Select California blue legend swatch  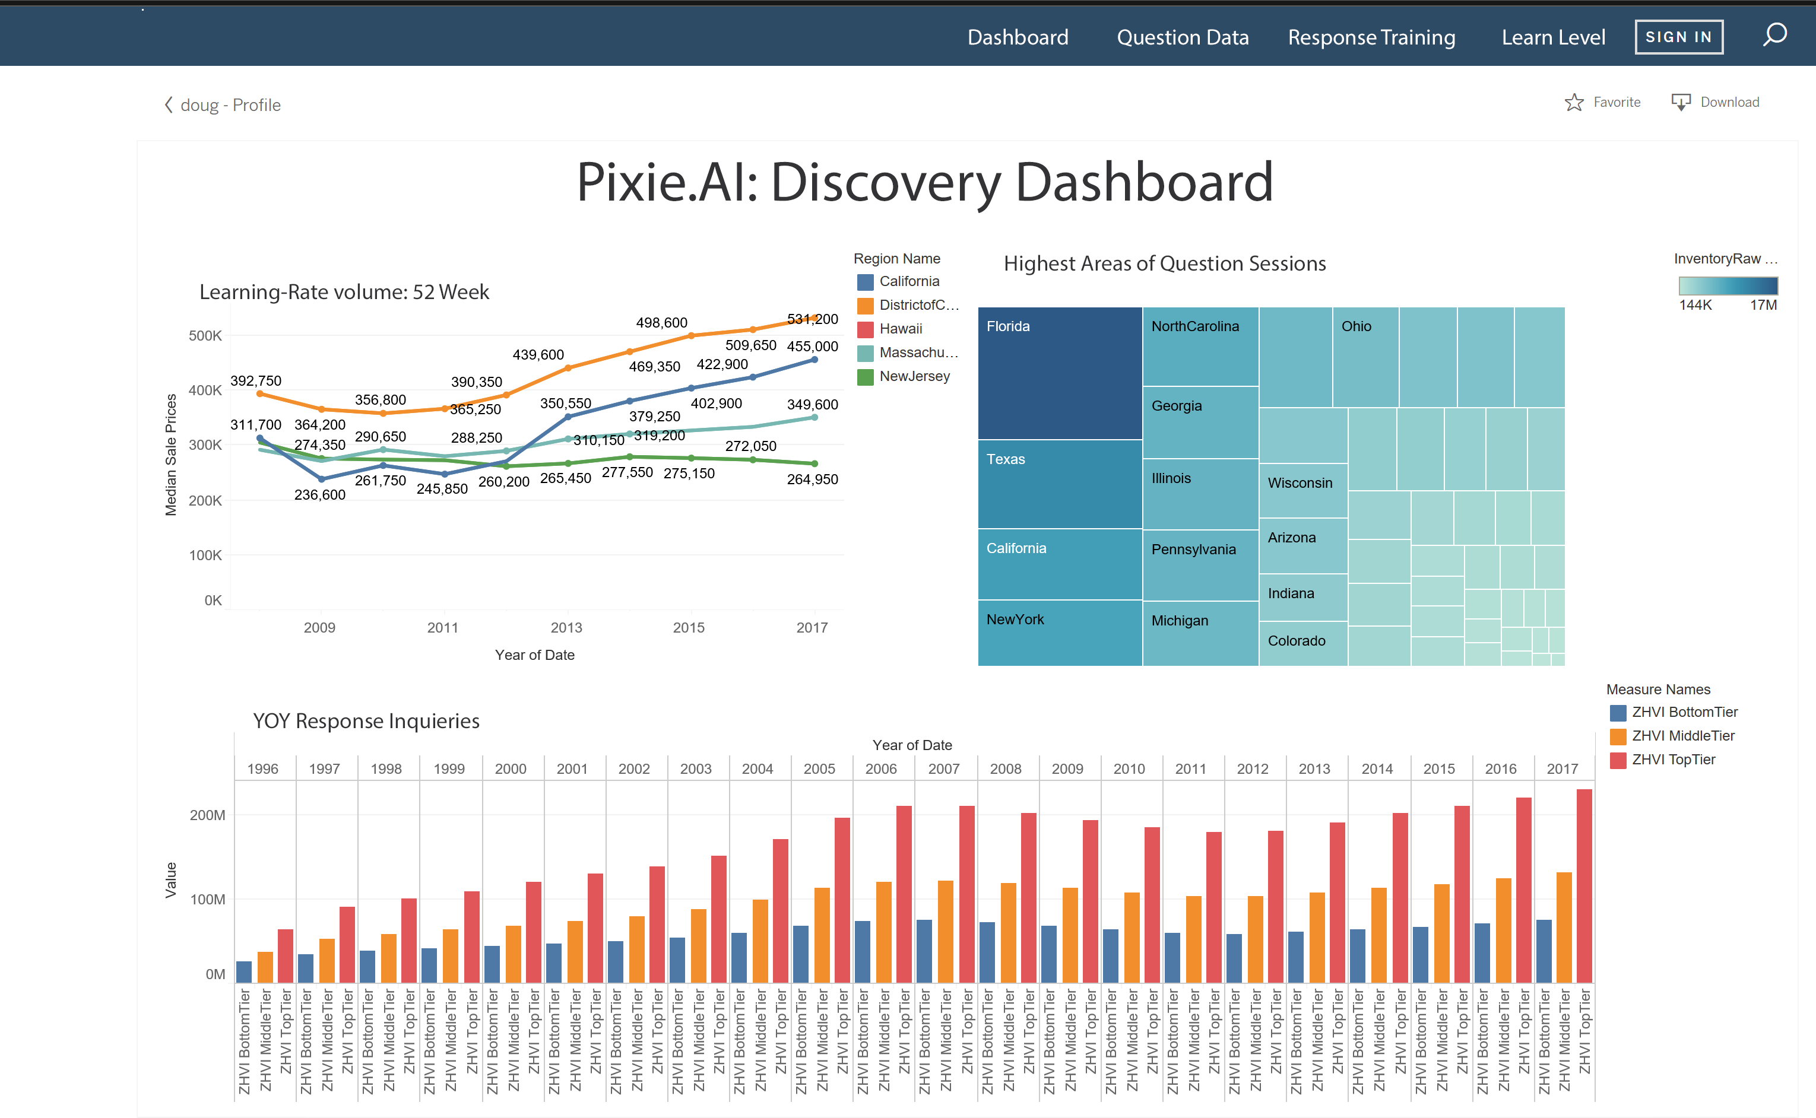(865, 282)
